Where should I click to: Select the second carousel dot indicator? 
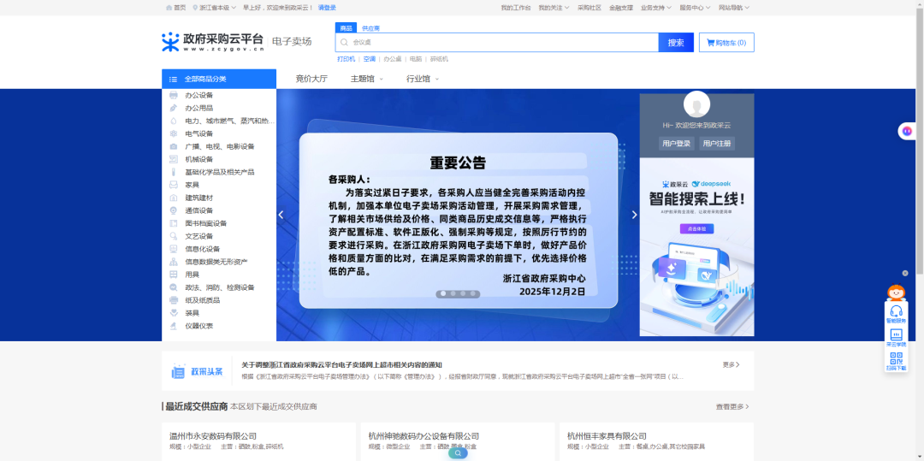(453, 293)
